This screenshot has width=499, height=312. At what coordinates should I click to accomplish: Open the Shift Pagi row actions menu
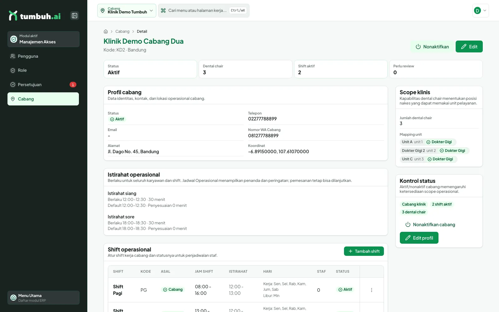371,290
